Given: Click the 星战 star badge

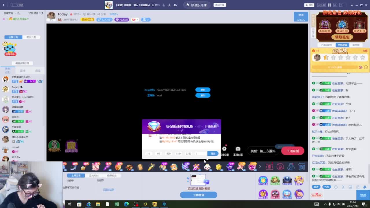Looking at the screenshot, I should [88, 20].
